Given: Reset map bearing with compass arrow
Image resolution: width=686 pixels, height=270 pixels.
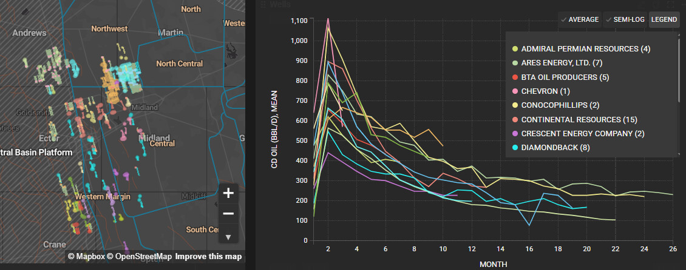Looking at the screenshot, I should (x=228, y=237).
